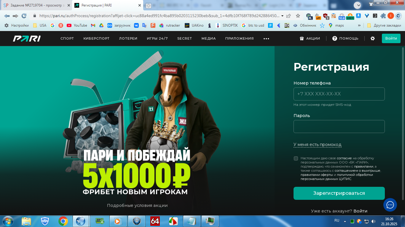Viewport: 405px width, 227px height.
Task: Open the Лотереи section
Action: point(128,38)
